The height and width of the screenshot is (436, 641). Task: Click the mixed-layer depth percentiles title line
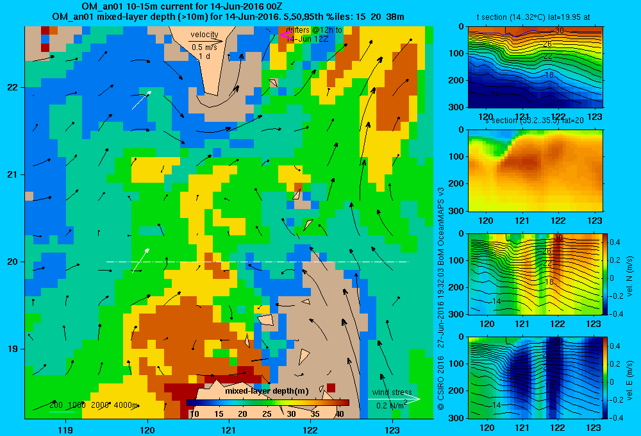228,17
